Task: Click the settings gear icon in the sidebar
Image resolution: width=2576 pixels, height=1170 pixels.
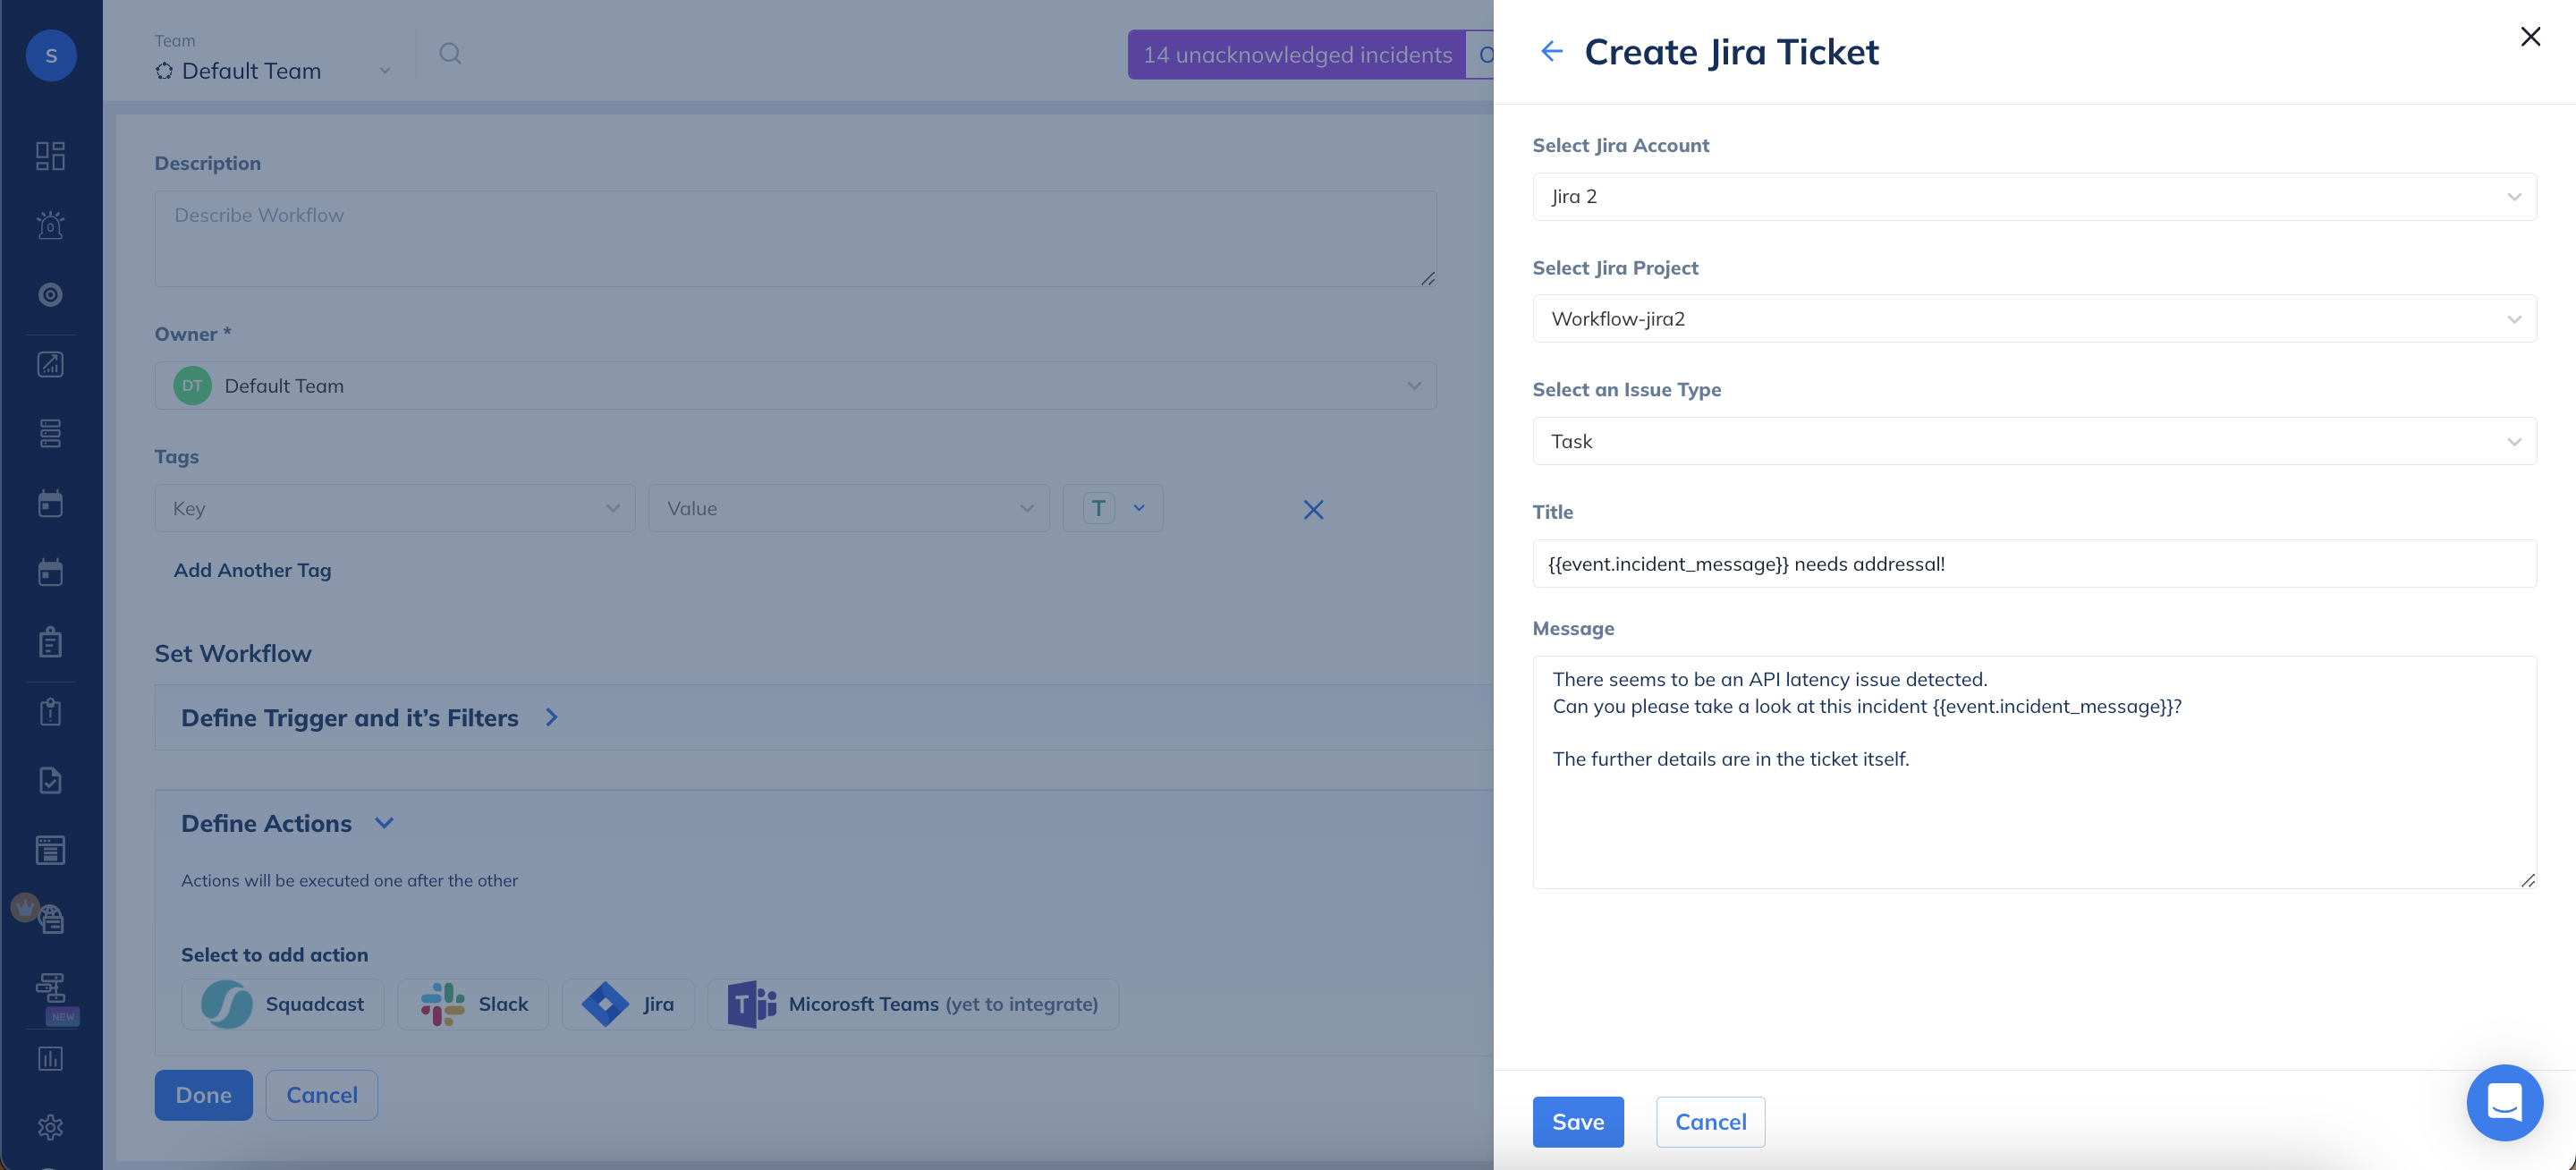Action: 50,1127
